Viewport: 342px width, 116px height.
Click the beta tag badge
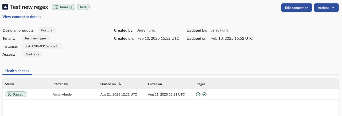pos(83,7)
